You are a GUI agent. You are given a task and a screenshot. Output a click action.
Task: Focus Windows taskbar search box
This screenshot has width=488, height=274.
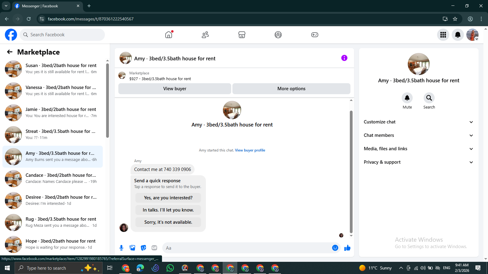59,268
